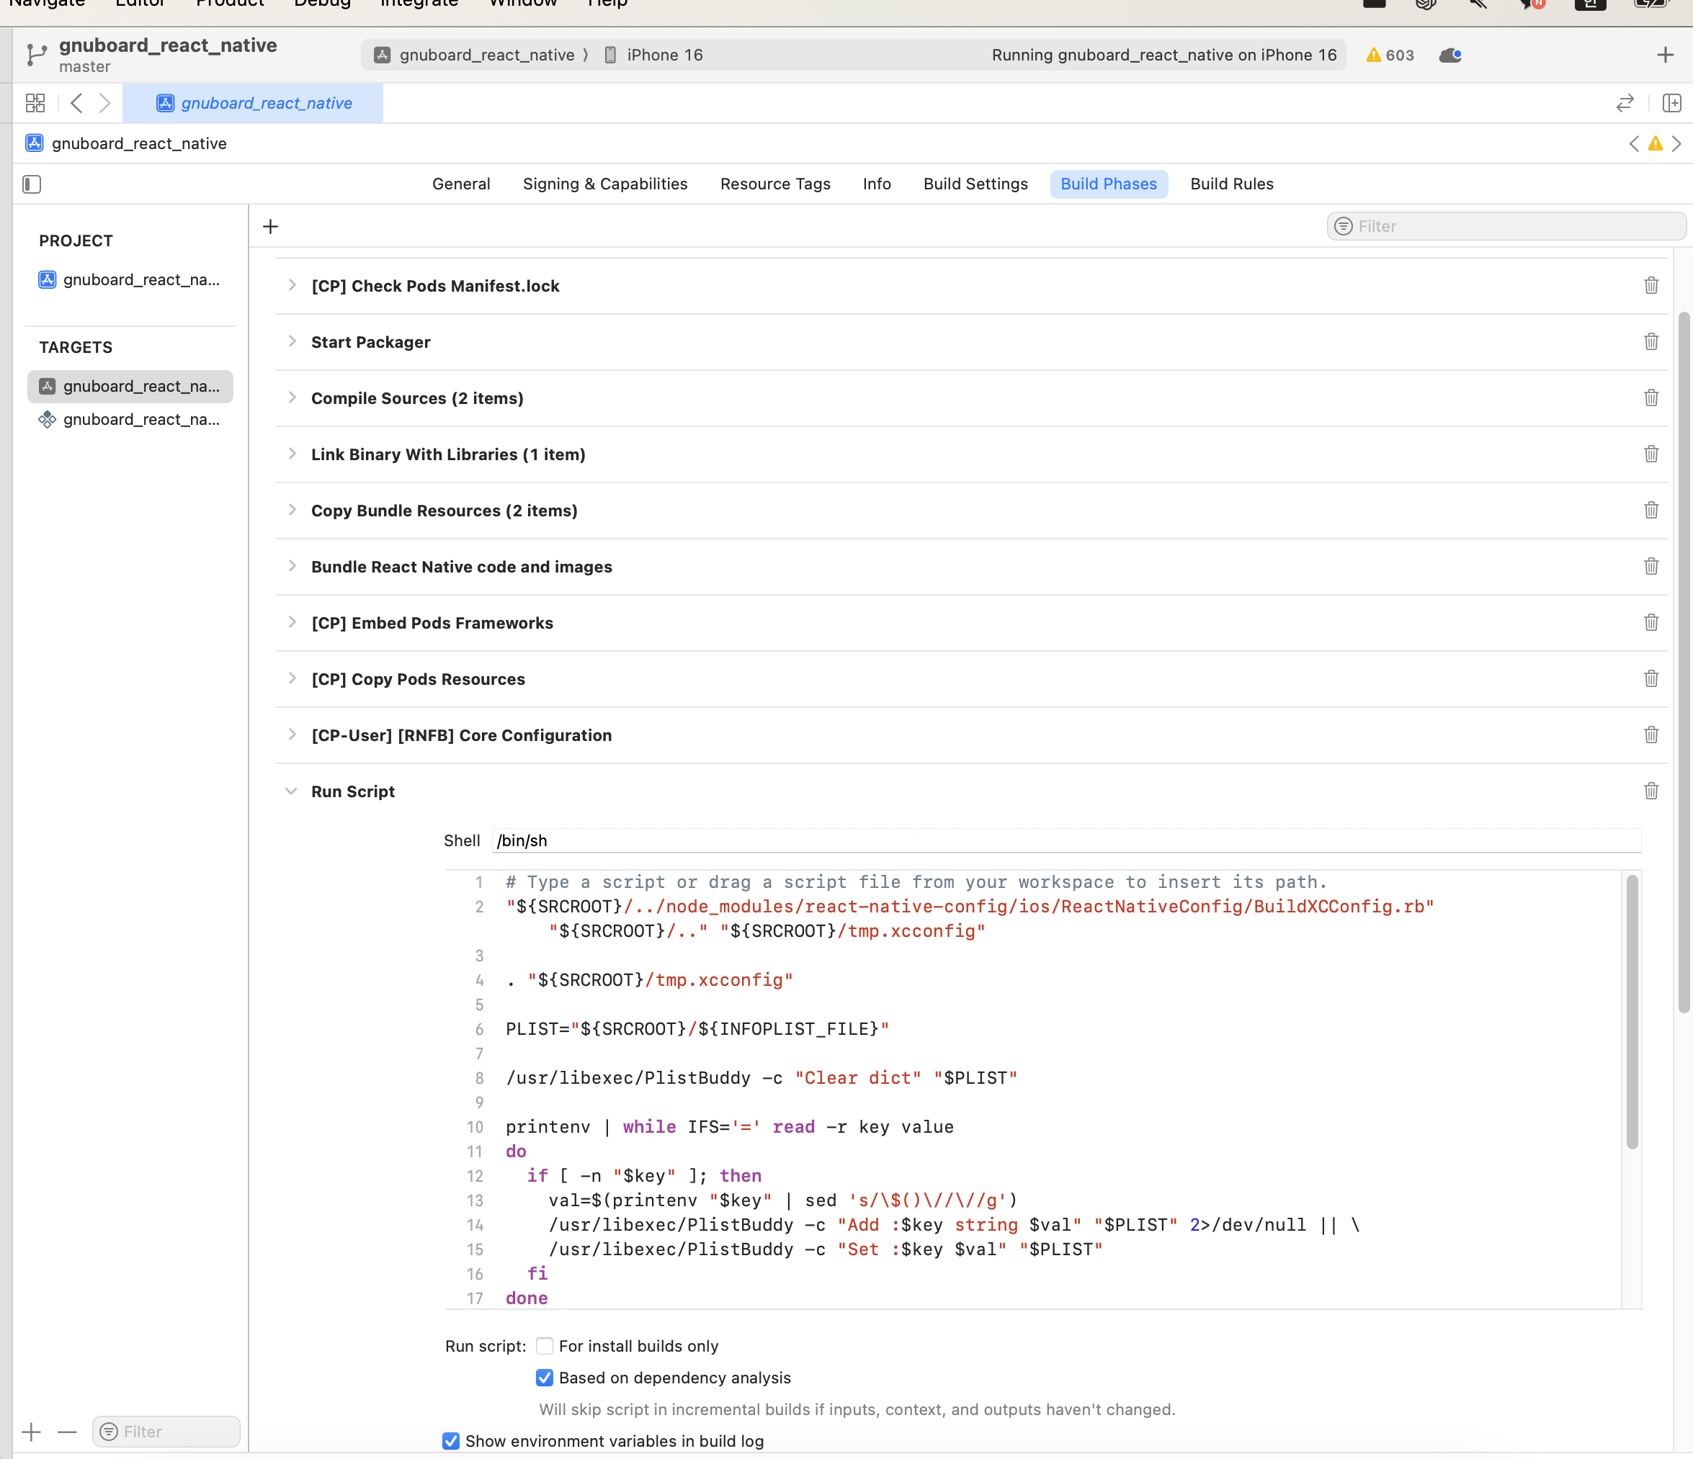Screen dimensions: 1693x1459
Task: Enable For install builds only
Action: (x=544, y=1346)
